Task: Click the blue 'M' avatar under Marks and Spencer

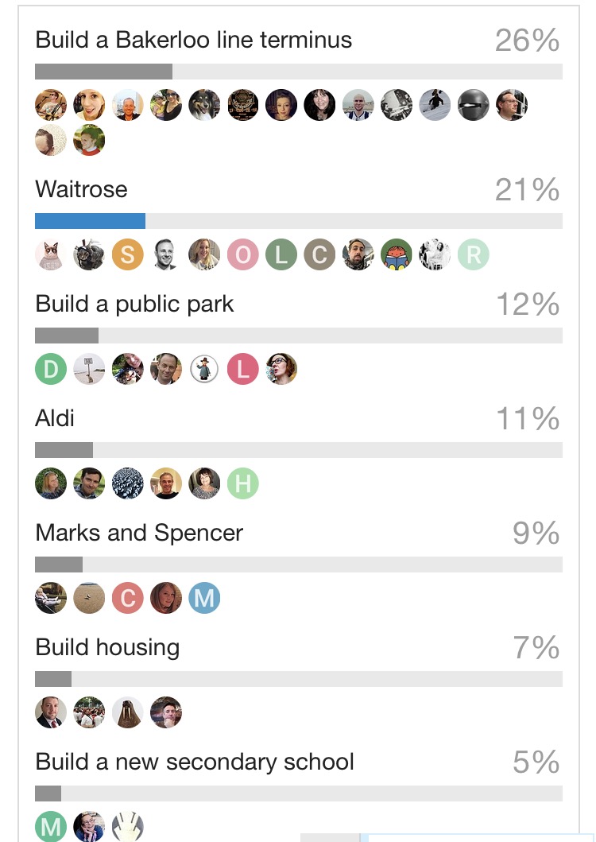Action: coord(204,598)
